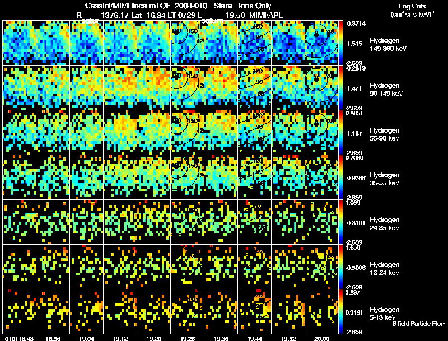This screenshot has width=448, height=341.
Task: Click the 19:52 time label
Action: tap(288, 338)
